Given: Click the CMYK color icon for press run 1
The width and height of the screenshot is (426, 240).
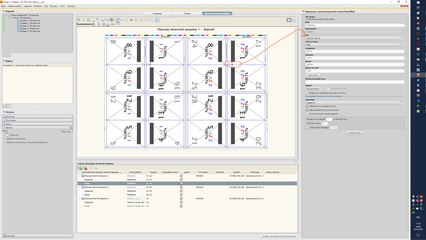Looking at the screenshot, I should tap(181, 176).
